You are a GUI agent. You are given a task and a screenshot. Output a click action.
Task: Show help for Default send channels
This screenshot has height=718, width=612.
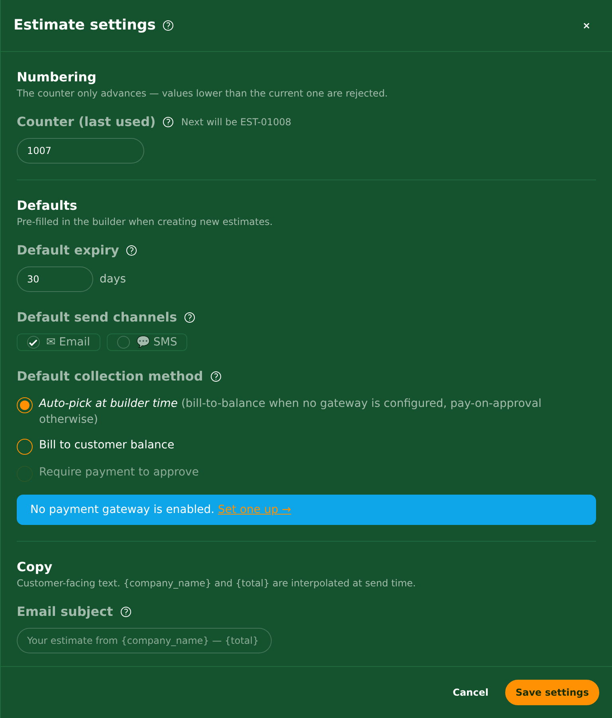pos(190,318)
